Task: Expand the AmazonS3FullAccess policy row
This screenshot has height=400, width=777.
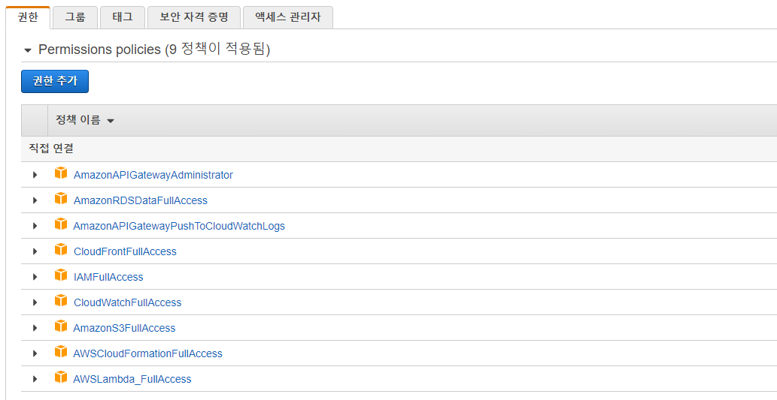Action: coord(35,328)
